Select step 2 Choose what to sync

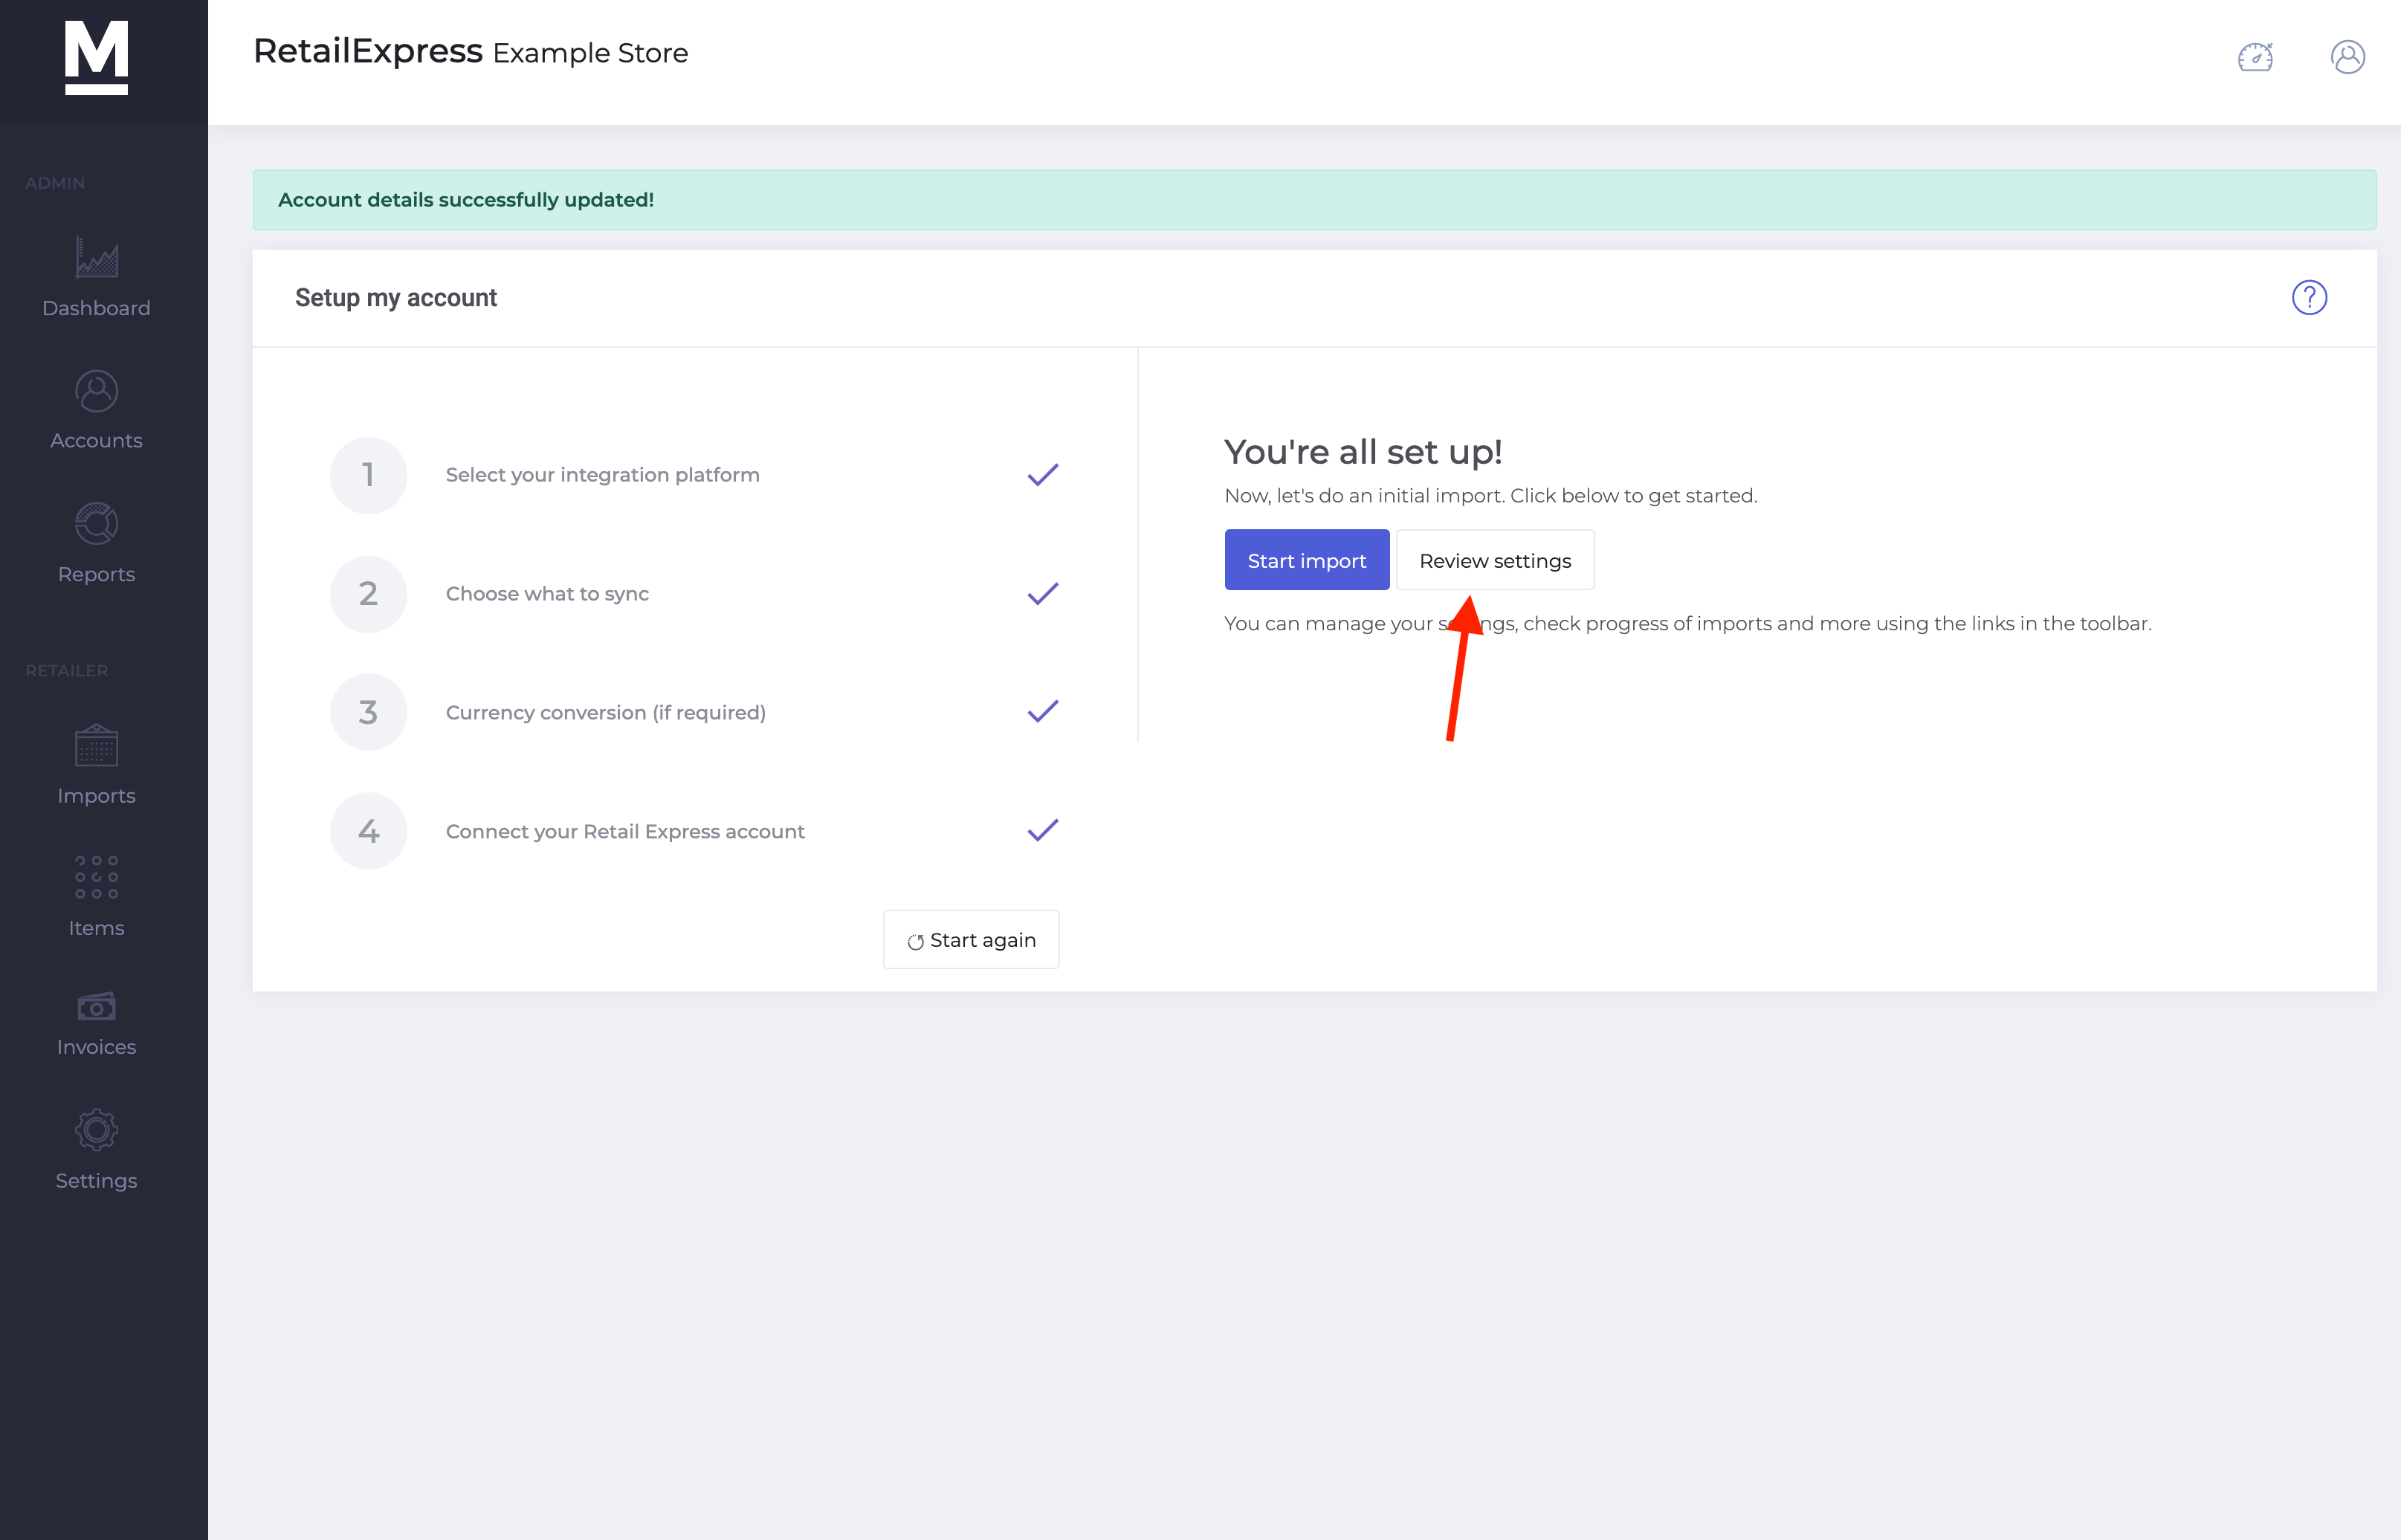(x=694, y=594)
